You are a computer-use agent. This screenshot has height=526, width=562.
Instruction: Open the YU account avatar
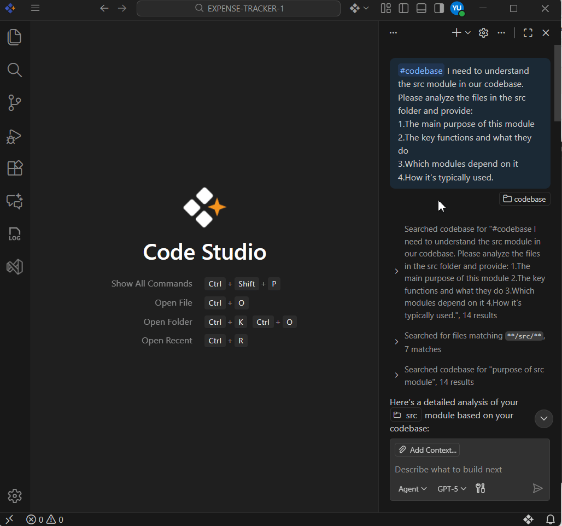point(457,8)
